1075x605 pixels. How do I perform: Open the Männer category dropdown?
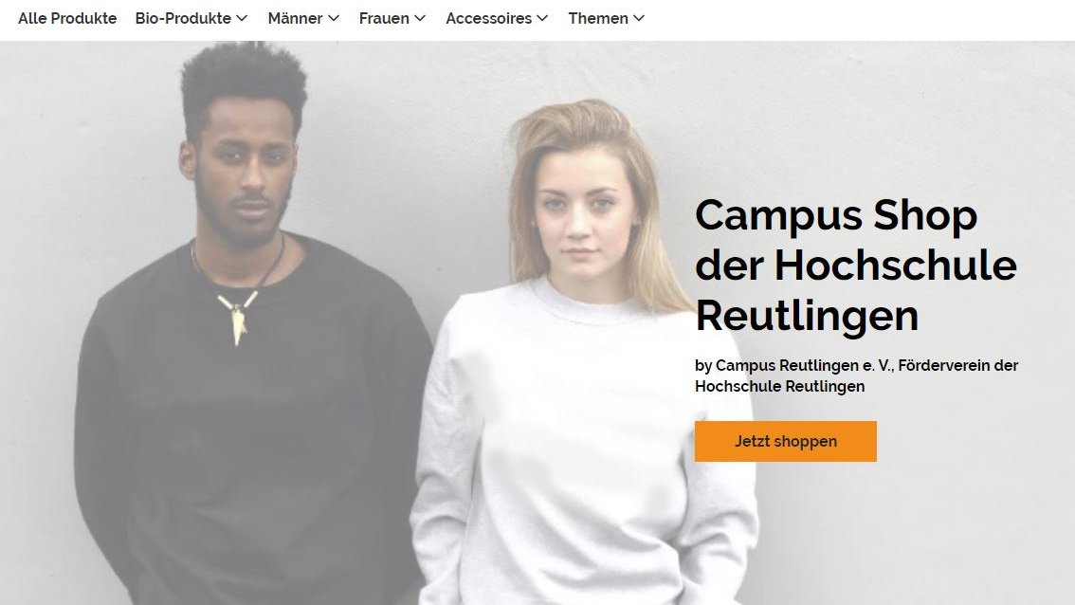pyautogui.click(x=303, y=19)
